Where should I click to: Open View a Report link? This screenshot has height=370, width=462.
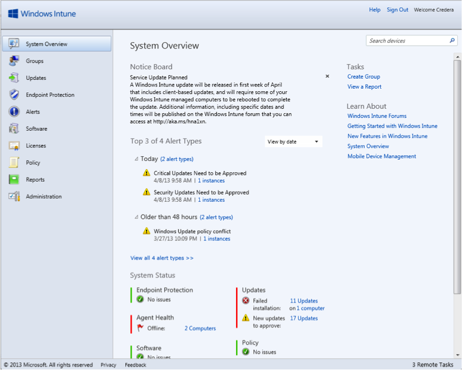pyautogui.click(x=364, y=87)
